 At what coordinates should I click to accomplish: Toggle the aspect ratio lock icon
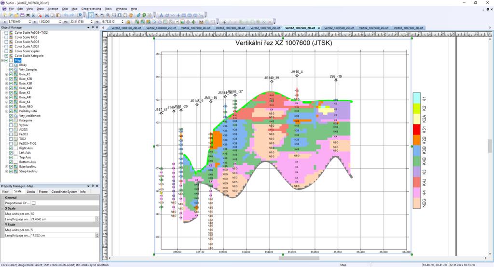128,22
